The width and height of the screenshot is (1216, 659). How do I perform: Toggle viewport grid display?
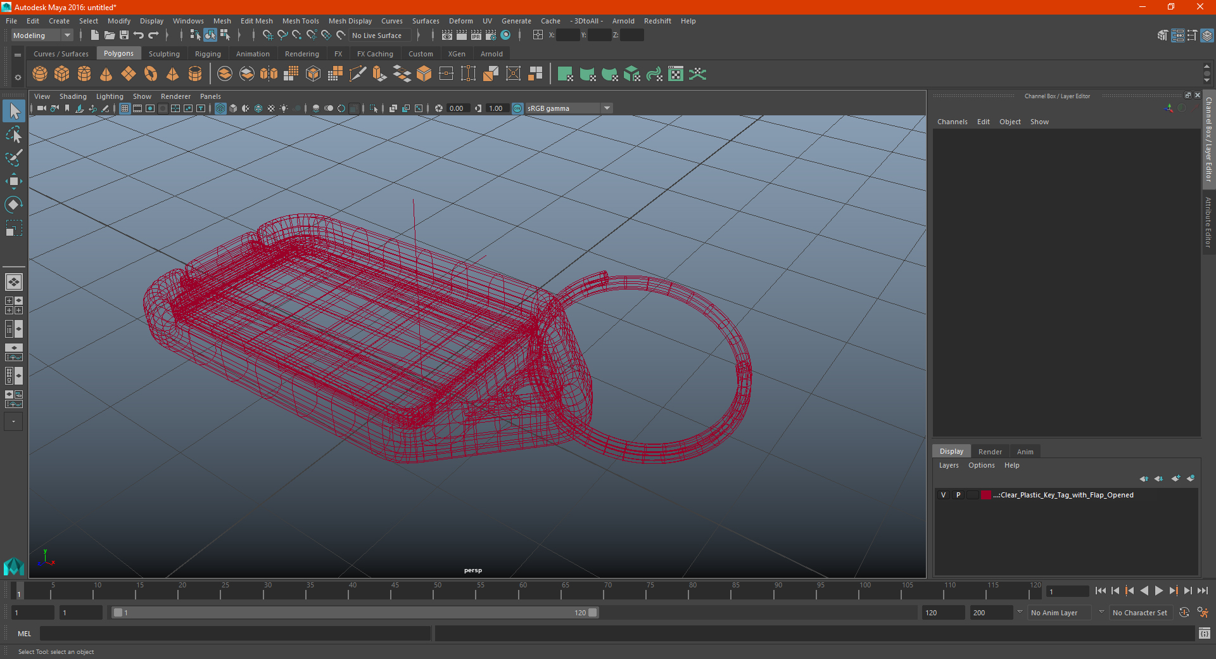tap(125, 108)
